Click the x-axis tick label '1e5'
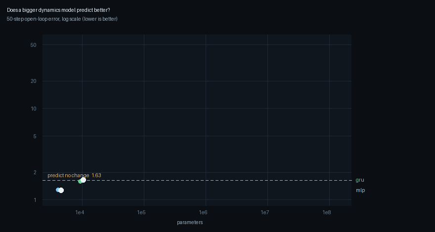This screenshot has height=232, width=435. click(x=141, y=213)
